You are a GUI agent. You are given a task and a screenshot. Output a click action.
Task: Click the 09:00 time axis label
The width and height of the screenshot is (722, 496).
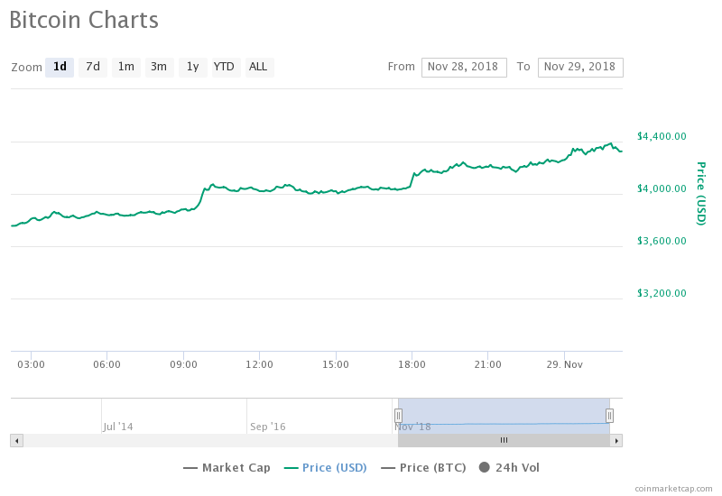point(183,365)
